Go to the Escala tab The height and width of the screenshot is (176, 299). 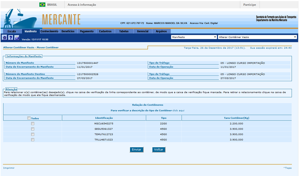(x=11, y=31)
